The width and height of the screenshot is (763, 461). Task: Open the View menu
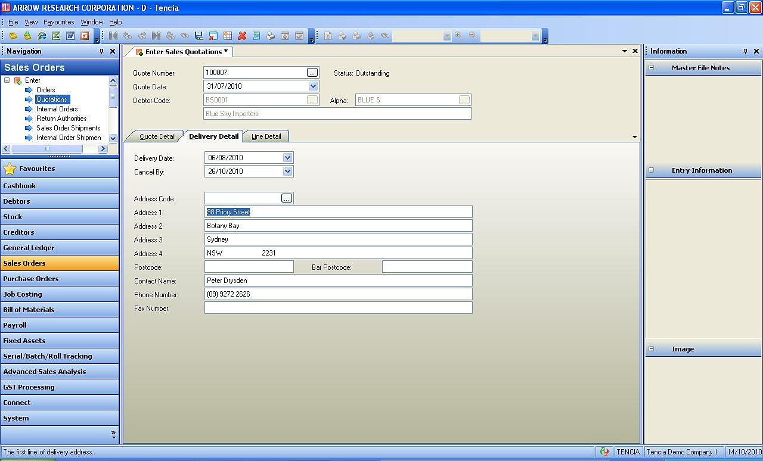31,22
